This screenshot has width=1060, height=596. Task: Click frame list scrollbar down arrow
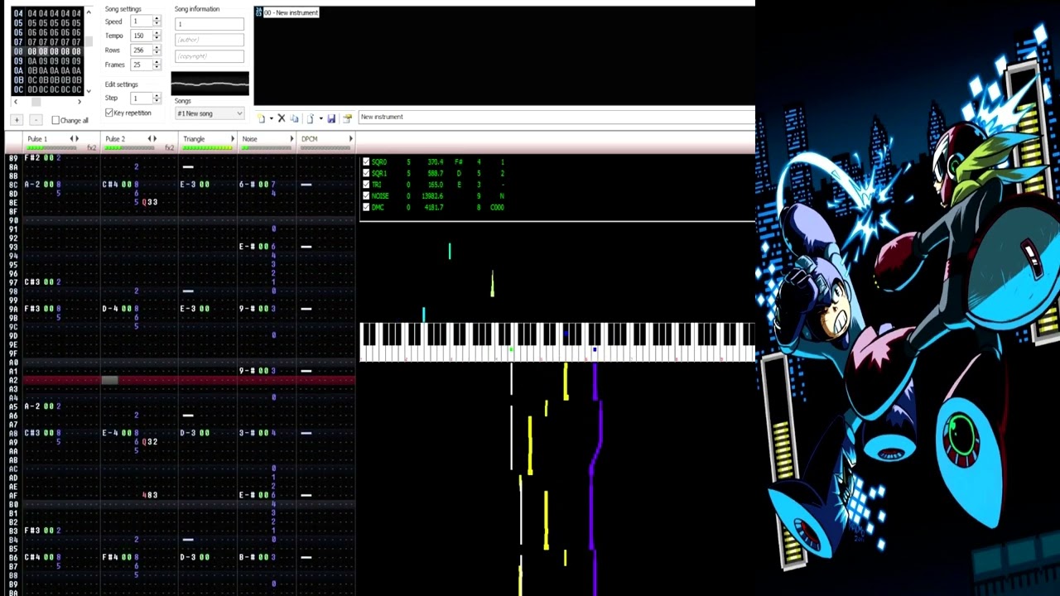[x=89, y=92]
